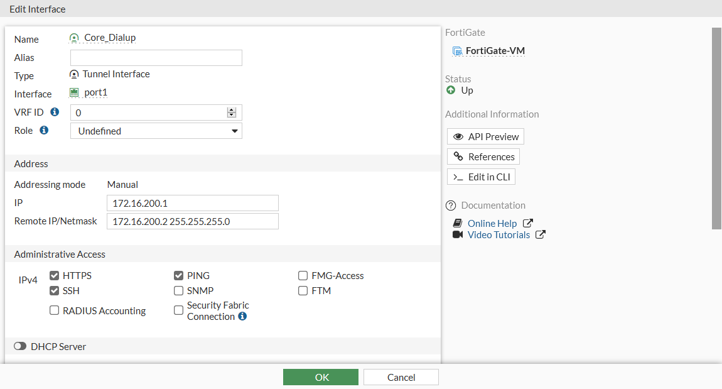Click the Edit in CLI button

pyautogui.click(x=482, y=177)
